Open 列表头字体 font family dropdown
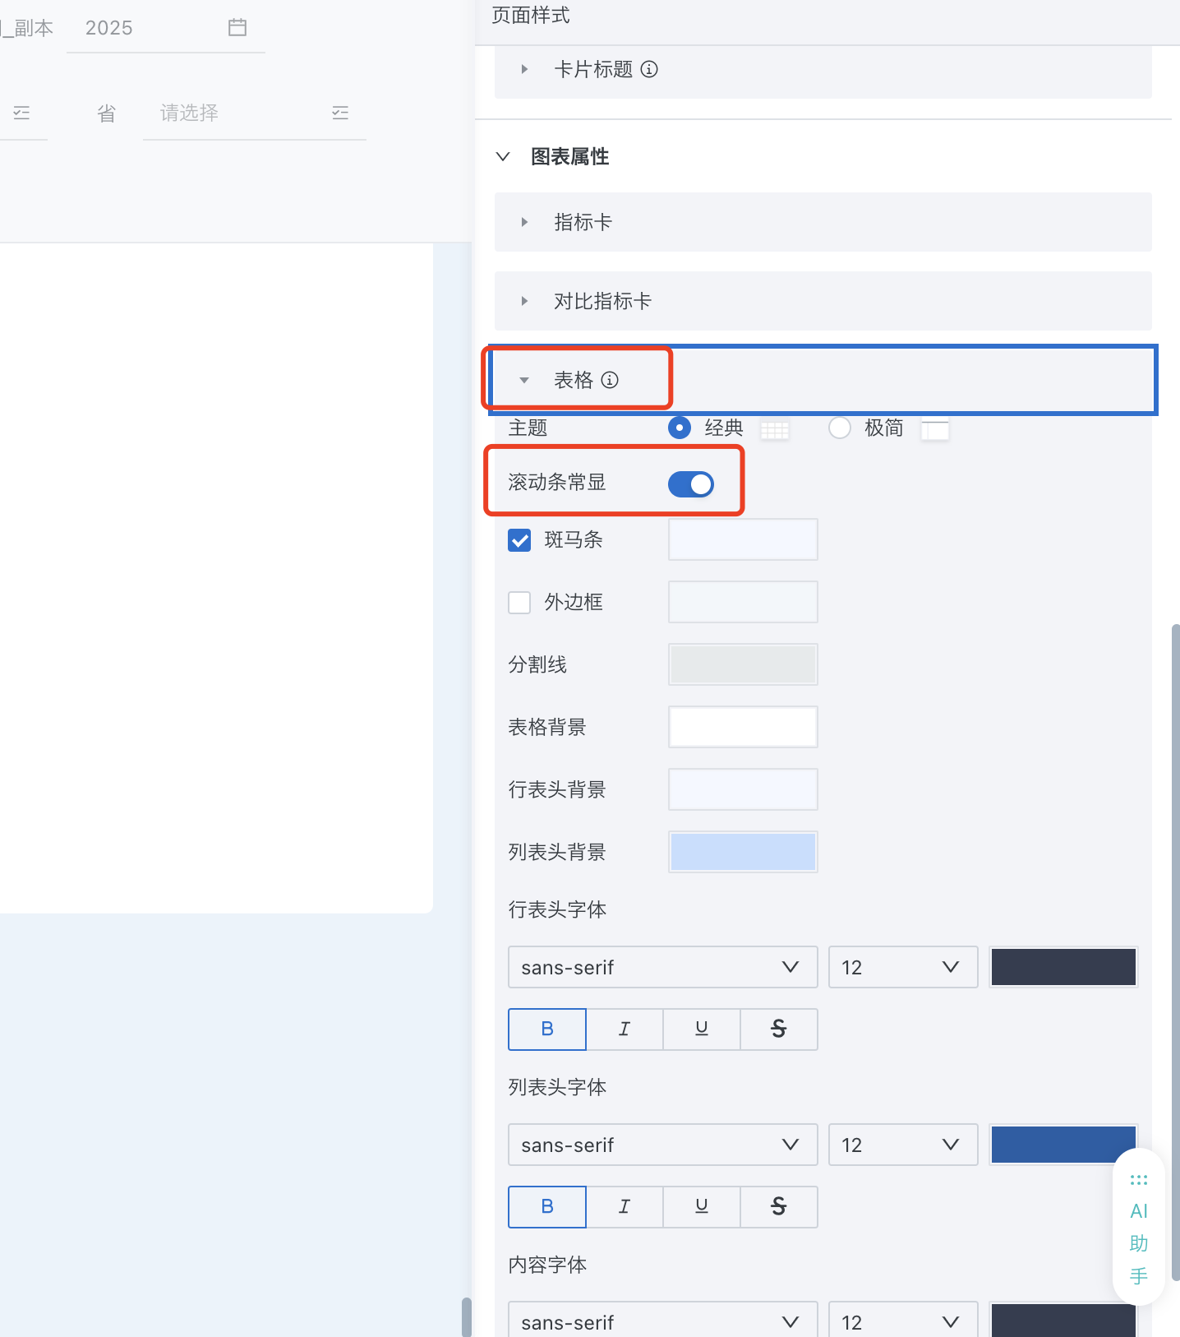The height and width of the screenshot is (1337, 1180). pyautogui.click(x=663, y=1145)
